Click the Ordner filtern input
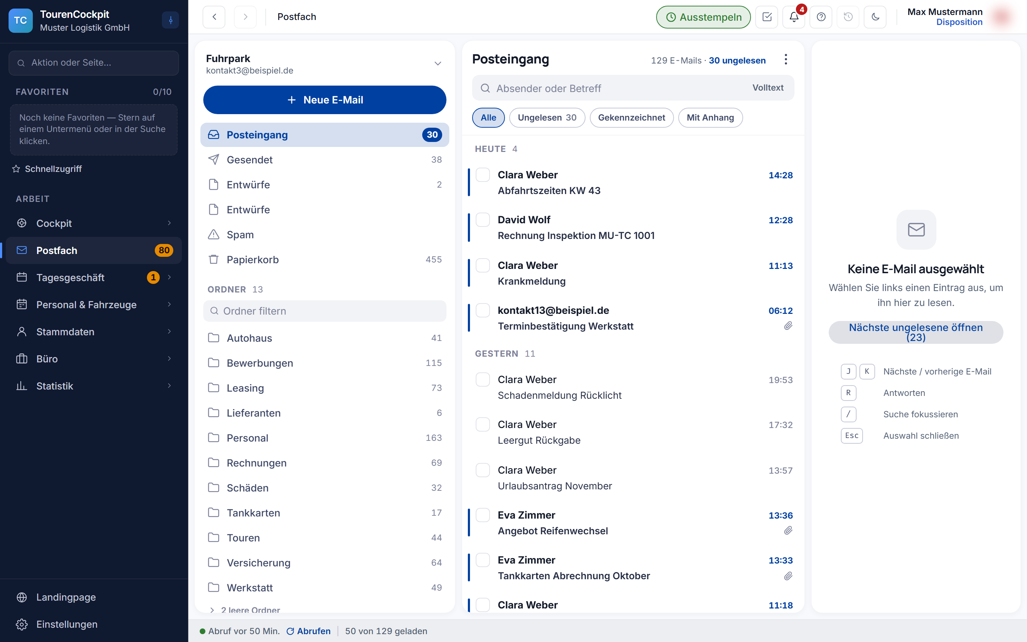1027x642 pixels. click(x=325, y=311)
